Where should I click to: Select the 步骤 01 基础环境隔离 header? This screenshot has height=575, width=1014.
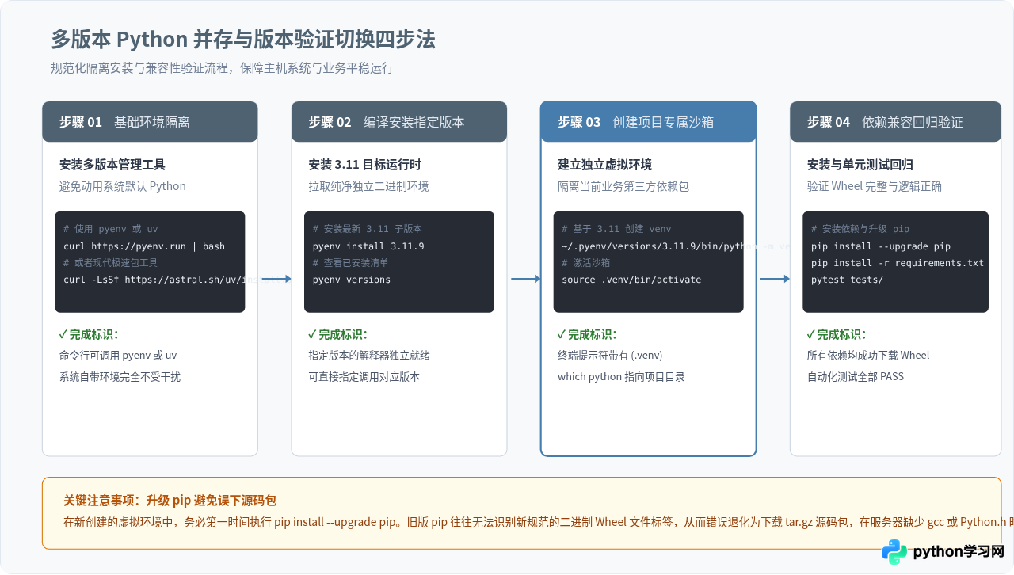[150, 122]
